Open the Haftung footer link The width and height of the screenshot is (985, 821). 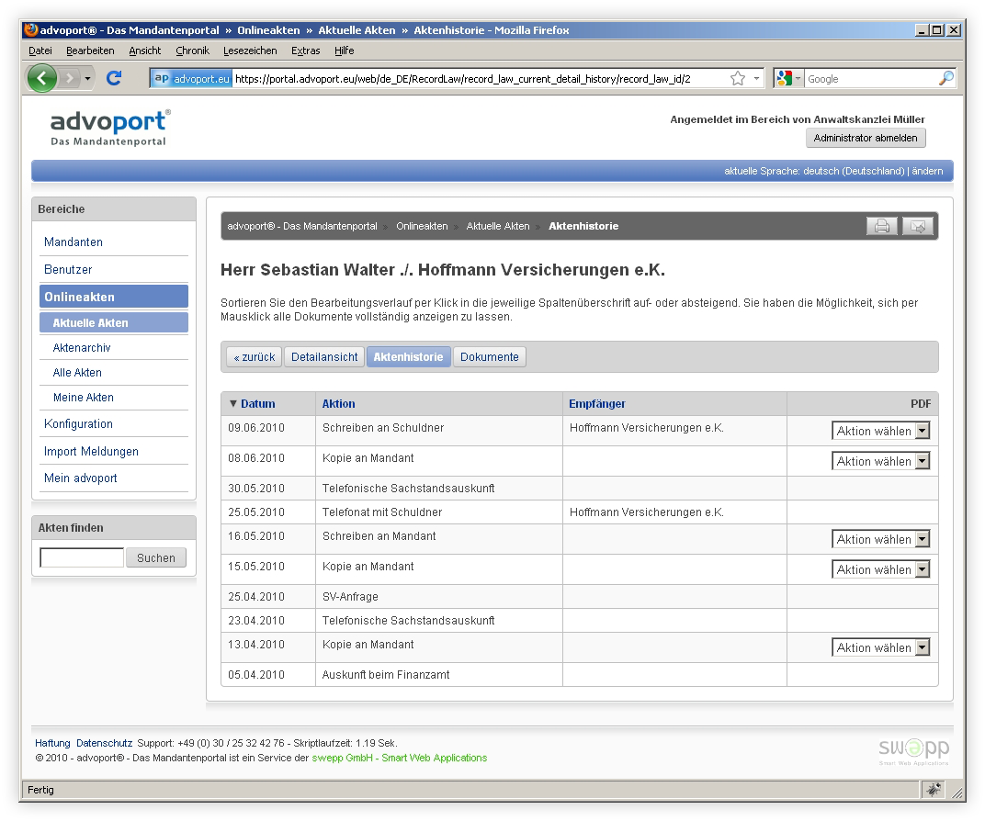52,743
